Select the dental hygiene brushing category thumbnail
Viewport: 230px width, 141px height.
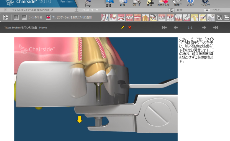click(105, 17)
